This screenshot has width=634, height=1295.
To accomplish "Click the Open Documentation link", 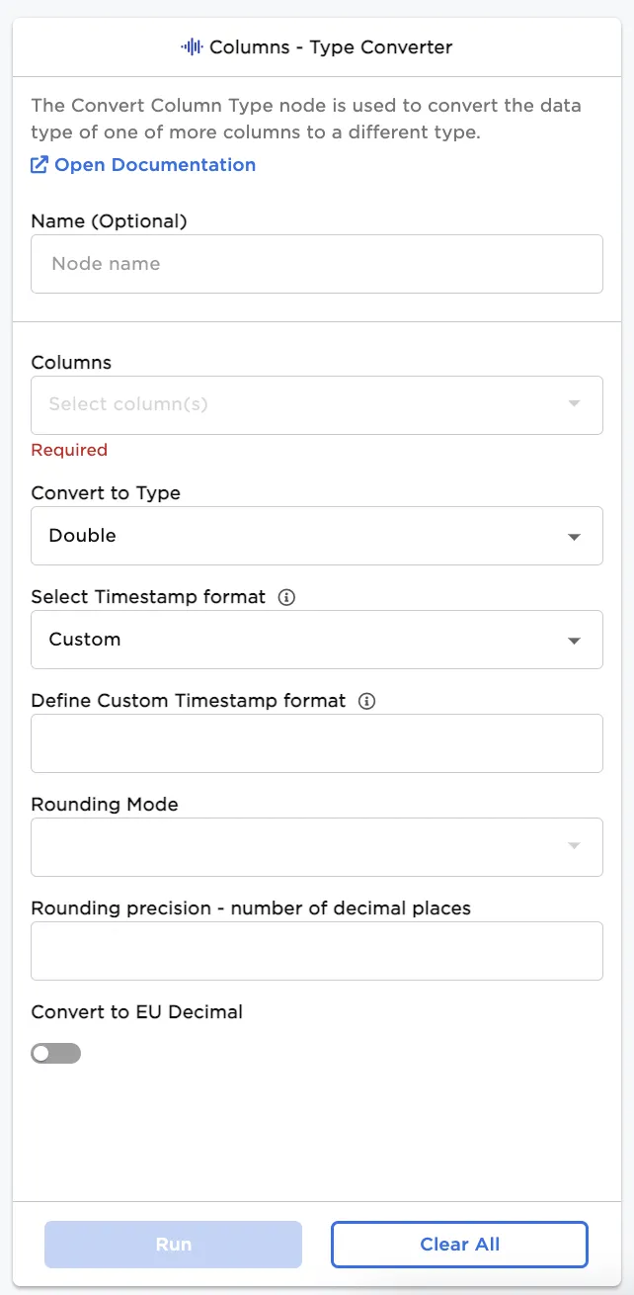I will pos(154,165).
